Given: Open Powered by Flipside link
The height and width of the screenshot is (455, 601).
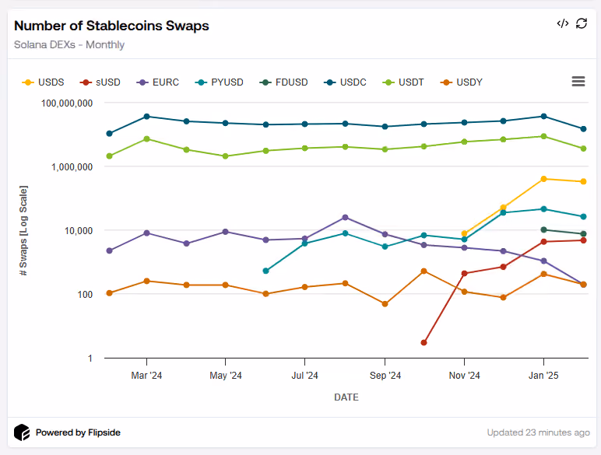Looking at the screenshot, I should (x=78, y=432).
